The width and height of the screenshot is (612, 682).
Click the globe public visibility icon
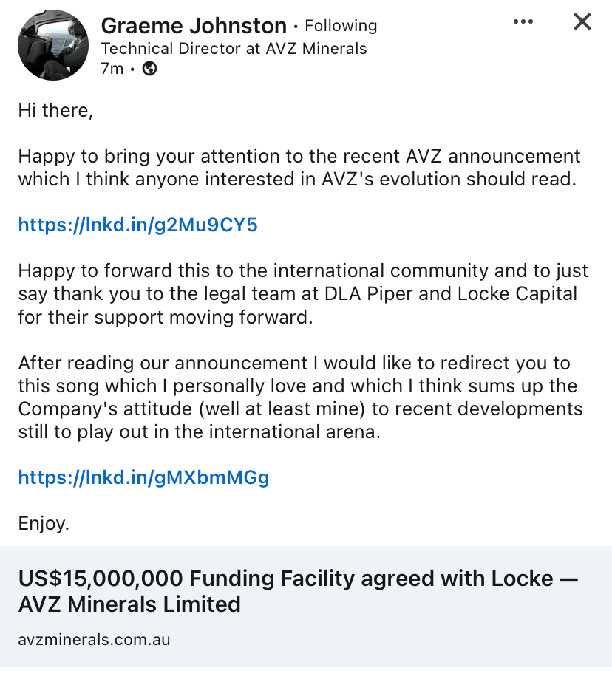(x=149, y=69)
